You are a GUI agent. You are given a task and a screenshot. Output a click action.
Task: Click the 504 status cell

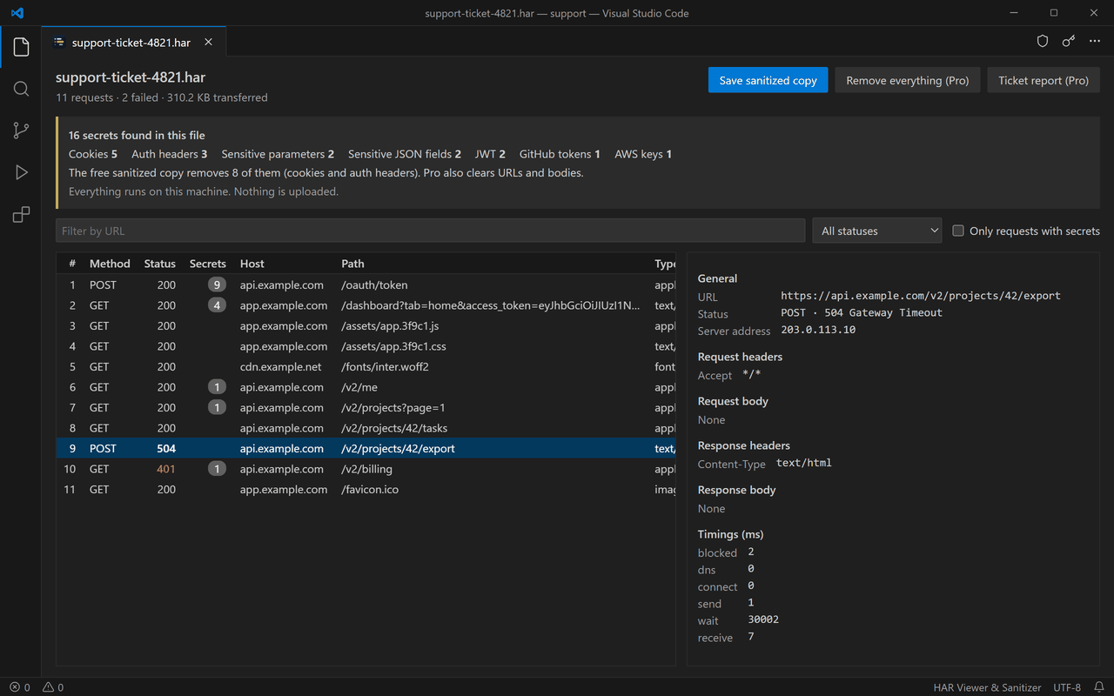[165, 448]
